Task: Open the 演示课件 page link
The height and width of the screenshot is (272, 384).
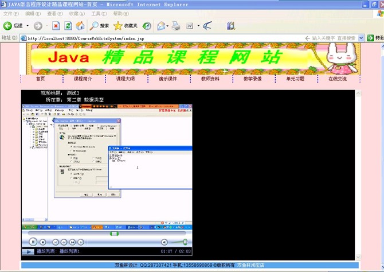Action: (168, 79)
